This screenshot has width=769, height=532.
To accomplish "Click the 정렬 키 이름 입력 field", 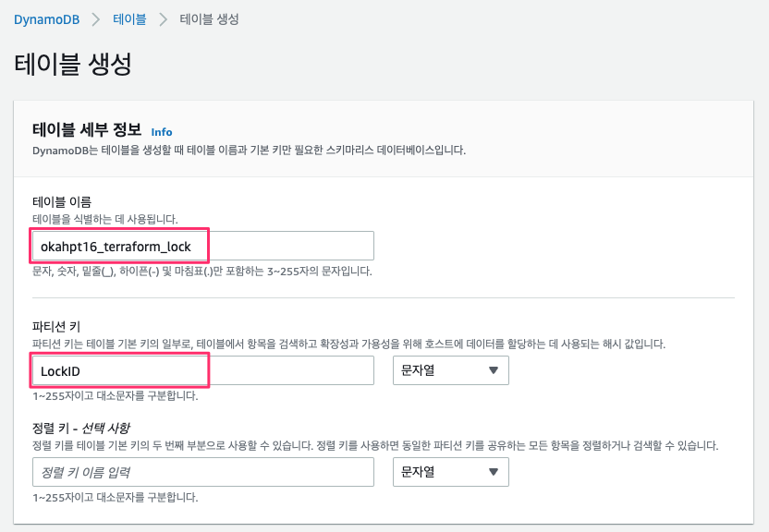I will [203, 472].
